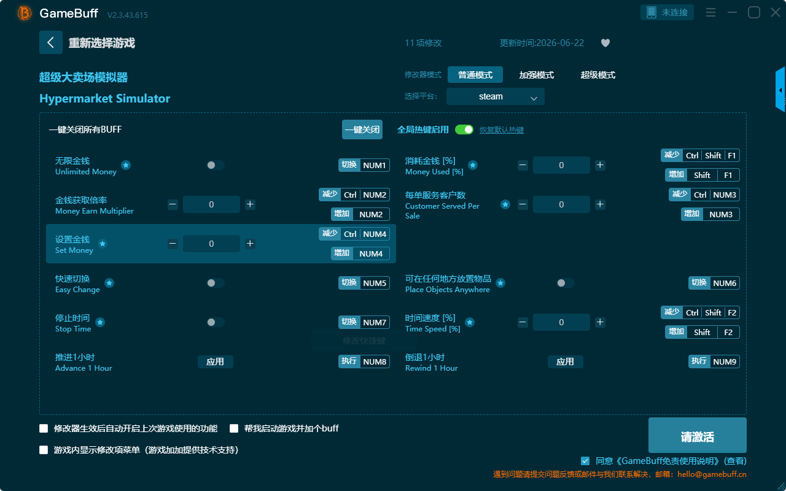Click the star icon beside Set Money
This screenshot has width=786, height=491.
pos(103,244)
